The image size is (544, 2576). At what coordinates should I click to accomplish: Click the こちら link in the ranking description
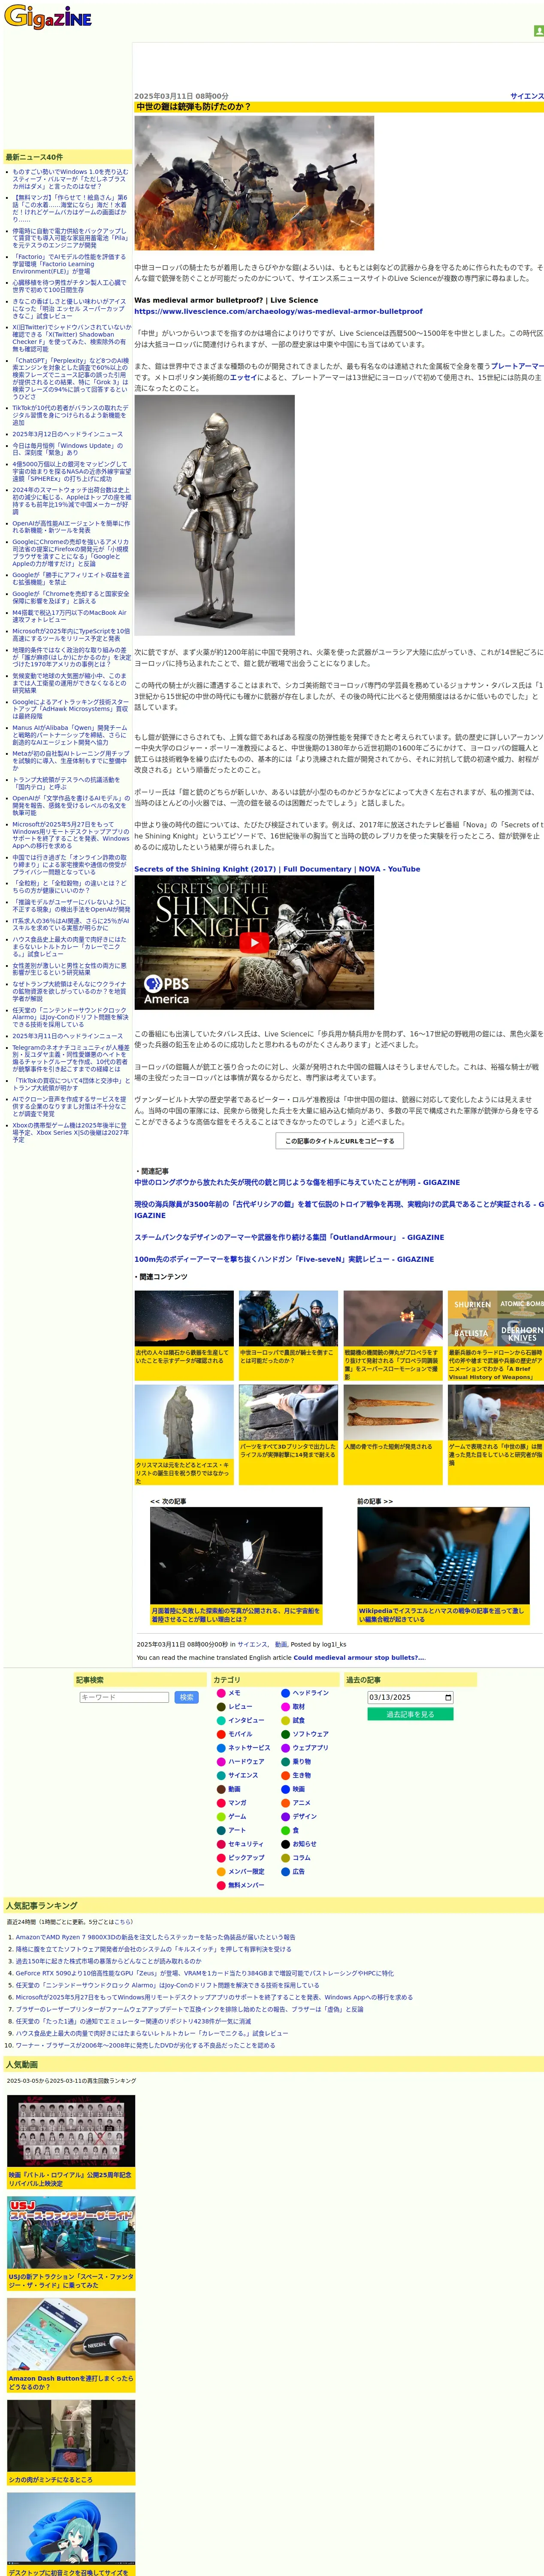coord(122,1922)
